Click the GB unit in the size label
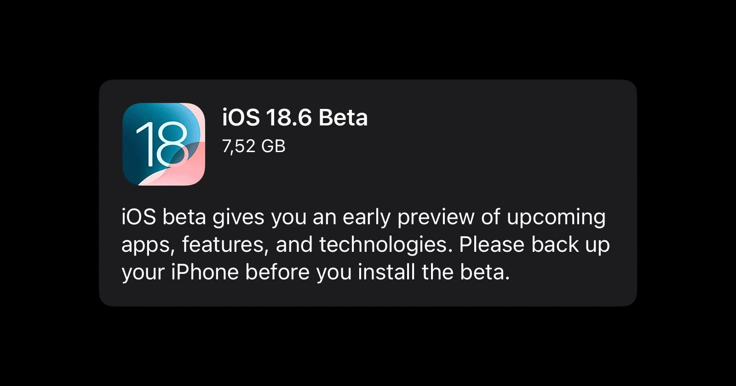 click(273, 147)
